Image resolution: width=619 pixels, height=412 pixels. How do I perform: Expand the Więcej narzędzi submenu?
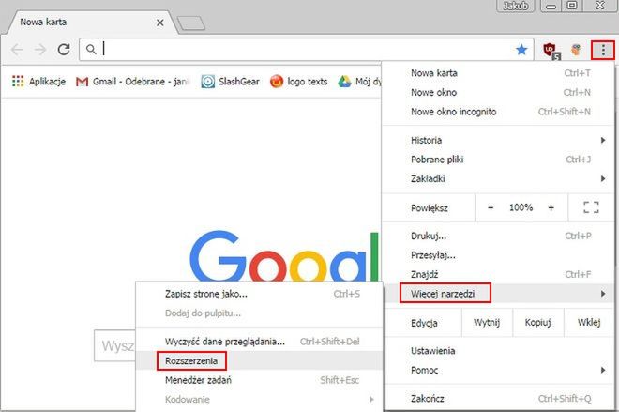[498, 294]
